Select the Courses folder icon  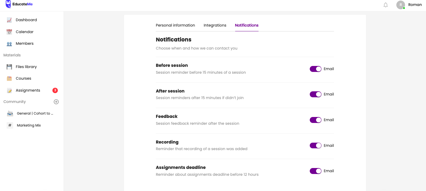coord(10,78)
